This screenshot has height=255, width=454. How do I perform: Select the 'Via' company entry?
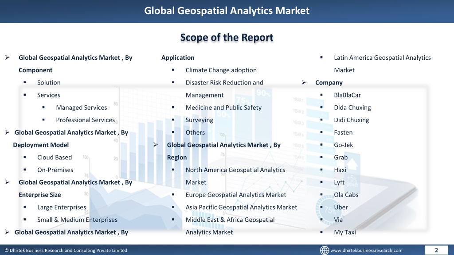(x=338, y=220)
